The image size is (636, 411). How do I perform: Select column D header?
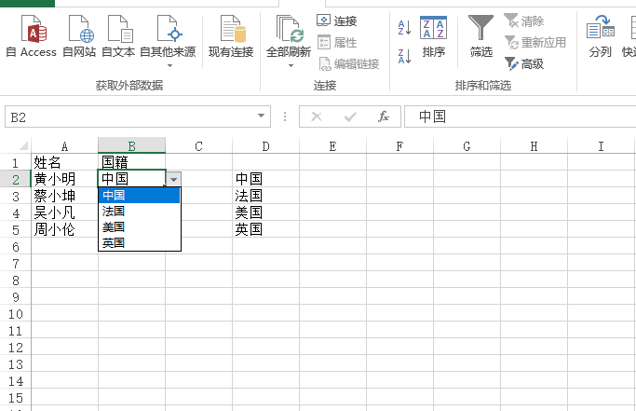(265, 146)
